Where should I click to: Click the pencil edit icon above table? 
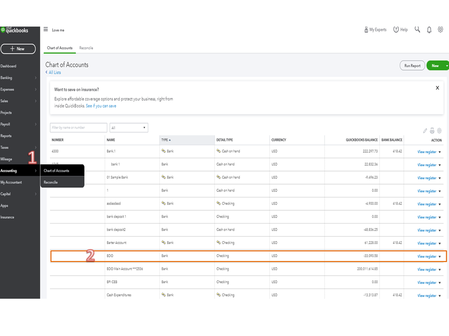(425, 131)
